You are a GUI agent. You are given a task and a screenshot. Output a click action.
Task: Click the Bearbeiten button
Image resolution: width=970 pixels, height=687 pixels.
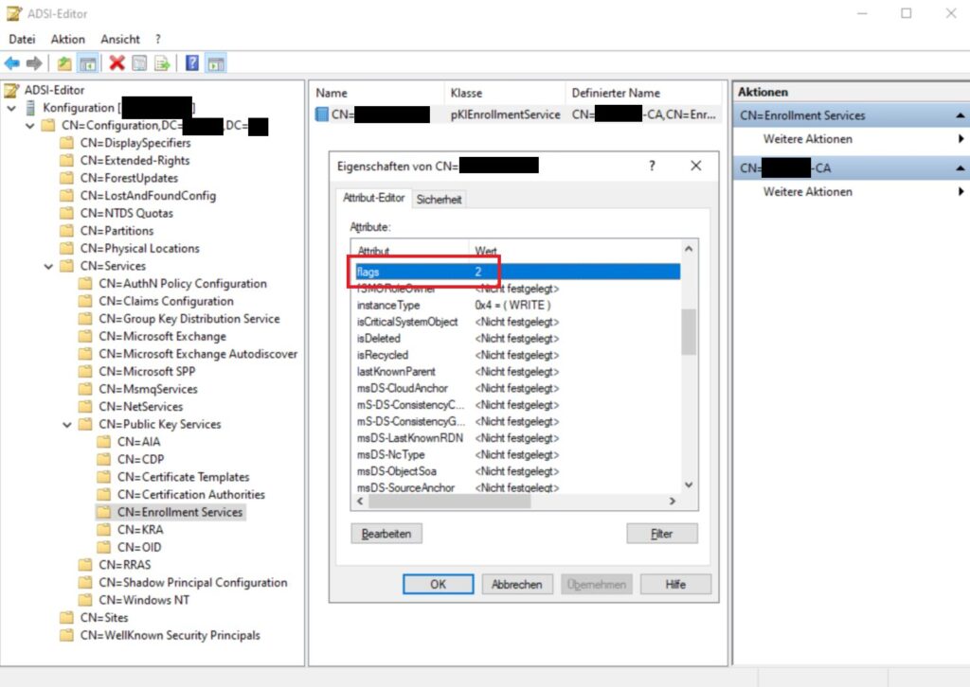(386, 533)
